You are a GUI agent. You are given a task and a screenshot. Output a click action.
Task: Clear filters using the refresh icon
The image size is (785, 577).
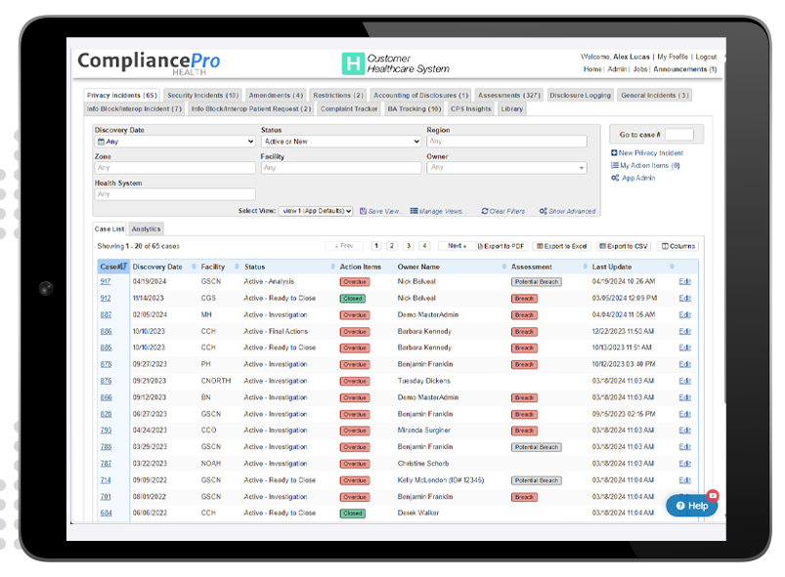point(485,211)
